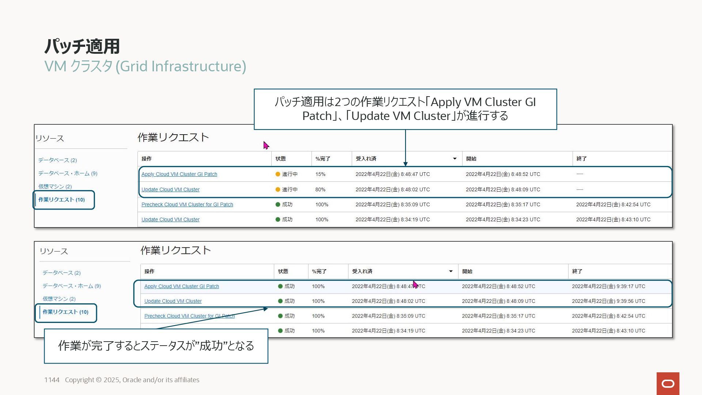Select 作業リクエスト (10) in upper resource list
The image size is (702, 395).
coord(61,200)
